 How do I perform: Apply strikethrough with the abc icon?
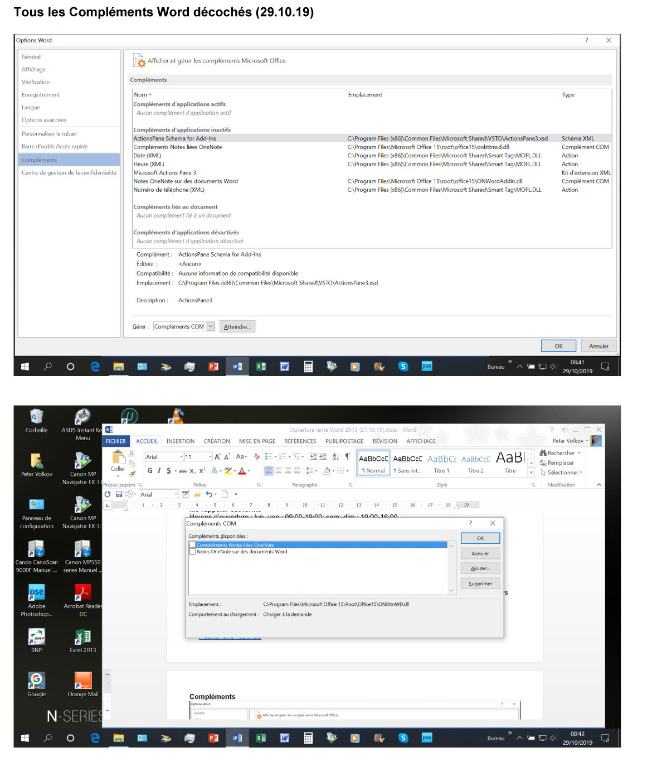[182, 471]
